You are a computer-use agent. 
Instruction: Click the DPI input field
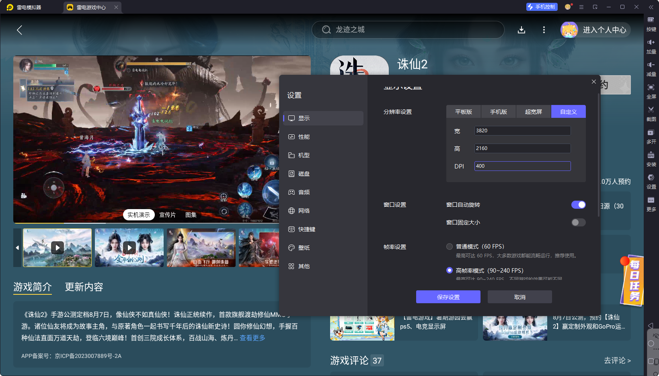pyautogui.click(x=522, y=166)
